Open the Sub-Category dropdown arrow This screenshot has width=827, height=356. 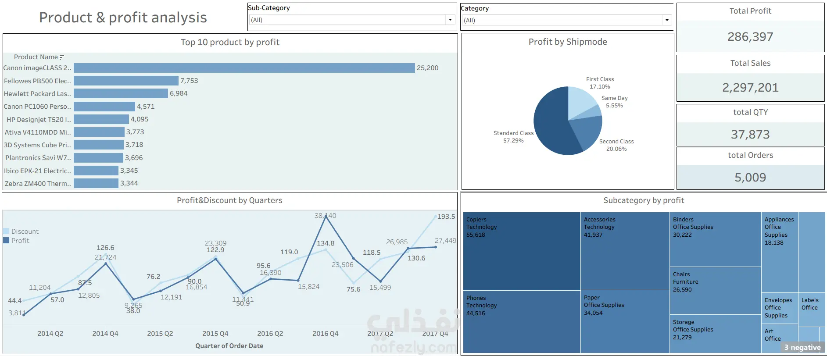click(450, 20)
